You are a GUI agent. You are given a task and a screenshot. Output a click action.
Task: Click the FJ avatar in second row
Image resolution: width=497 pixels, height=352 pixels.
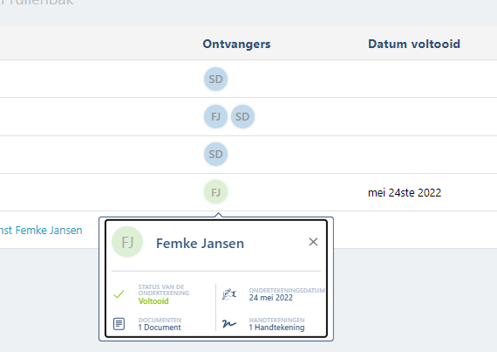[215, 117]
